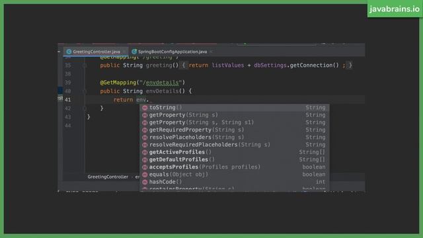423x238 pixels.
Task: Click method icon beside equals(Object obj)
Action: tap(145, 175)
